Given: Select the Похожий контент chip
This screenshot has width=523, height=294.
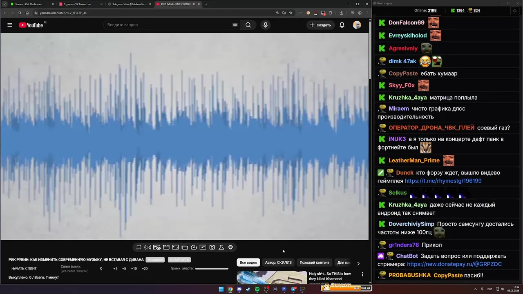Looking at the screenshot, I should [314, 263].
